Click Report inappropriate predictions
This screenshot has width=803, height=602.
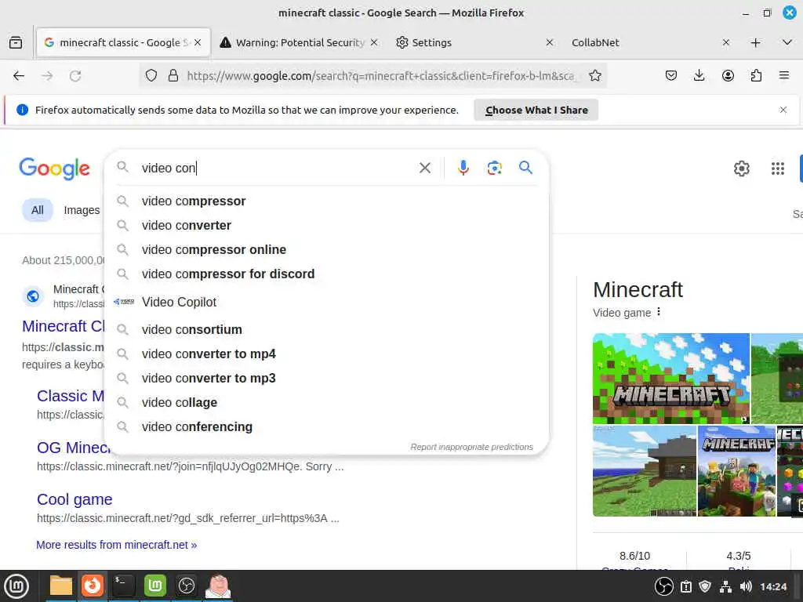pos(471,447)
